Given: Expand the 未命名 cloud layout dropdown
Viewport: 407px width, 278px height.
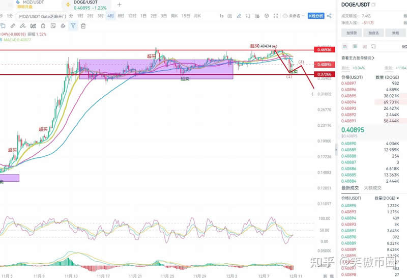Looking at the screenshot, I should (x=296, y=16).
